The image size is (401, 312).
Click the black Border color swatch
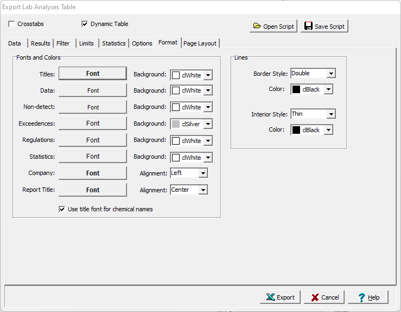point(296,89)
